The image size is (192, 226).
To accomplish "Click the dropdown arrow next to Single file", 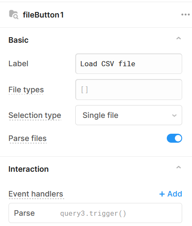I will point(174,115).
